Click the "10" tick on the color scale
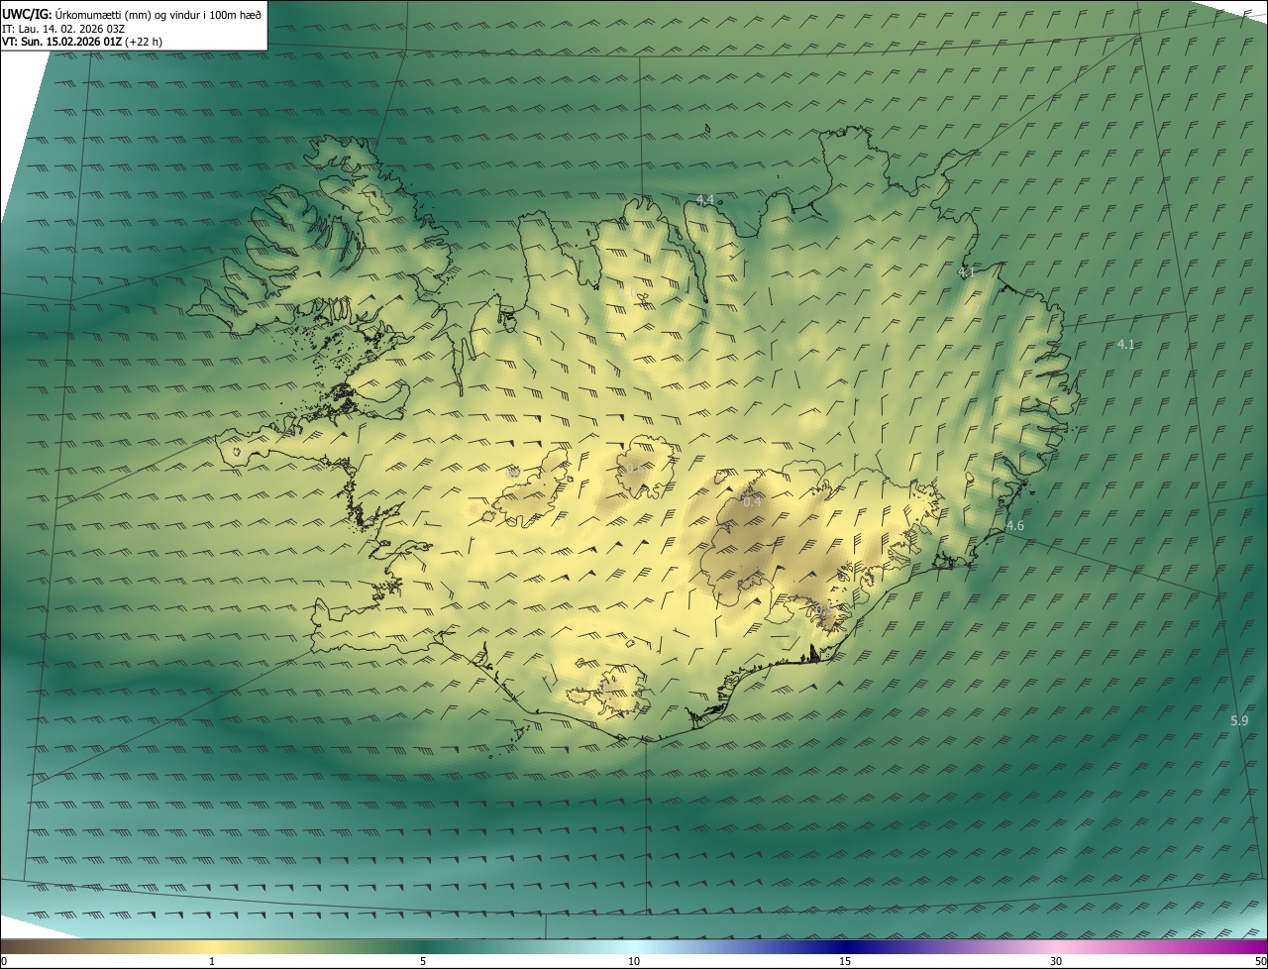1268x969 pixels. (634, 961)
